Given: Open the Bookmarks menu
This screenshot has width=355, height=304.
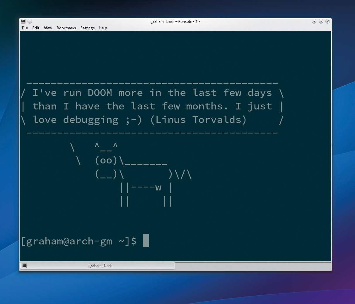Looking at the screenshot, I should pos(66,28).
